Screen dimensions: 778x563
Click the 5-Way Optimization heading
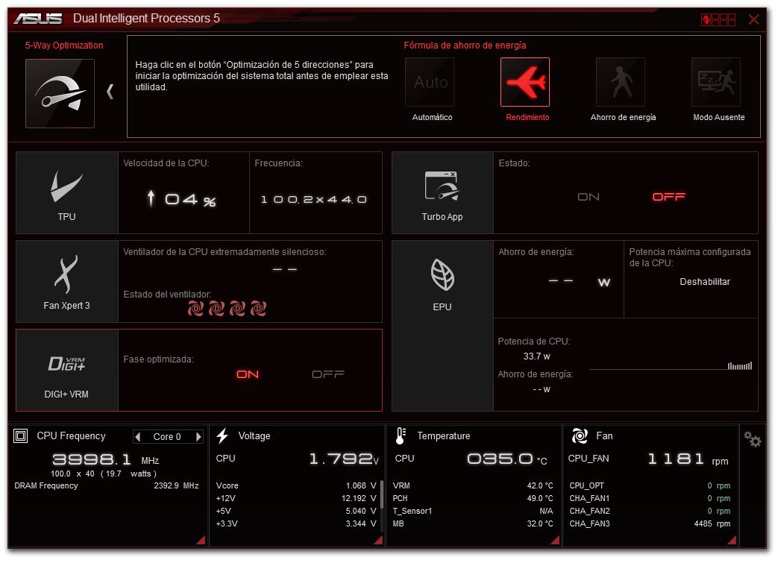64,45
